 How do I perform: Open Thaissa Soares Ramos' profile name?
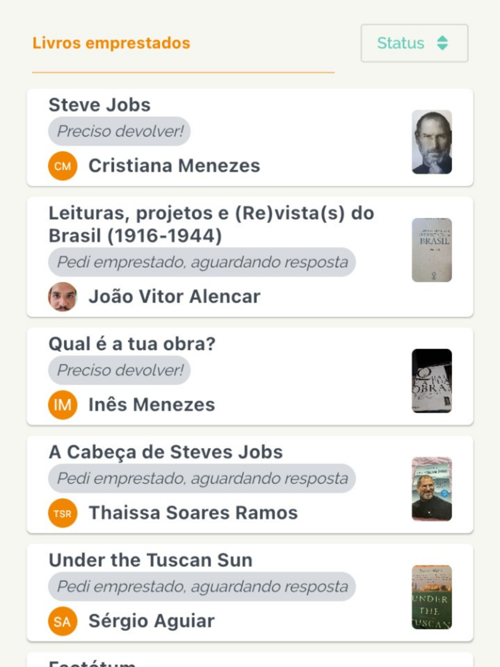(x=193, y=513)
